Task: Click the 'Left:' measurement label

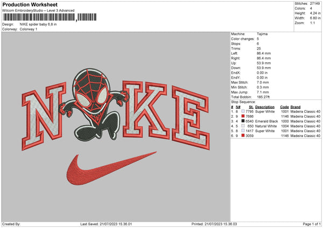Action: pos(234,53)
